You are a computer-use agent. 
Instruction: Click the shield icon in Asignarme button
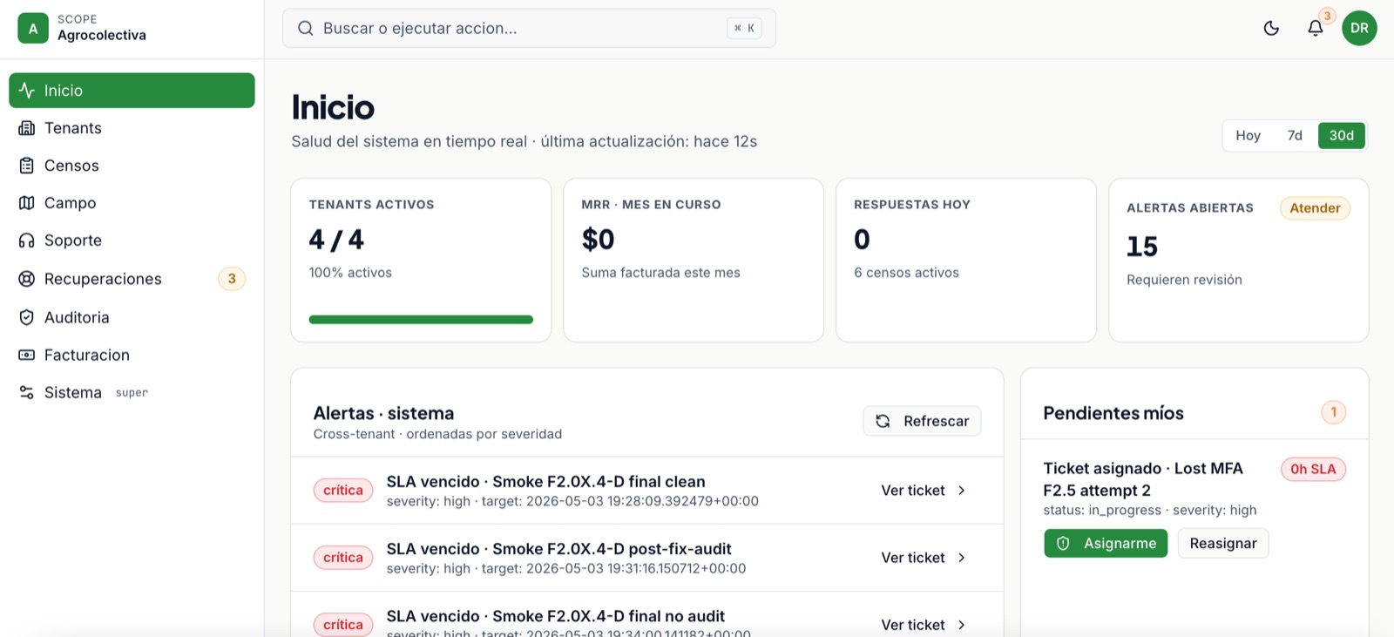tap(1063, 544)
